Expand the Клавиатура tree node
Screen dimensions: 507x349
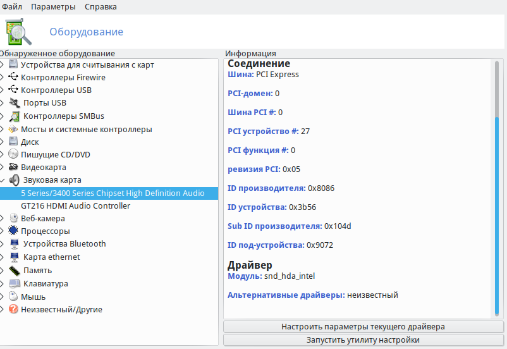coord(3,284)
